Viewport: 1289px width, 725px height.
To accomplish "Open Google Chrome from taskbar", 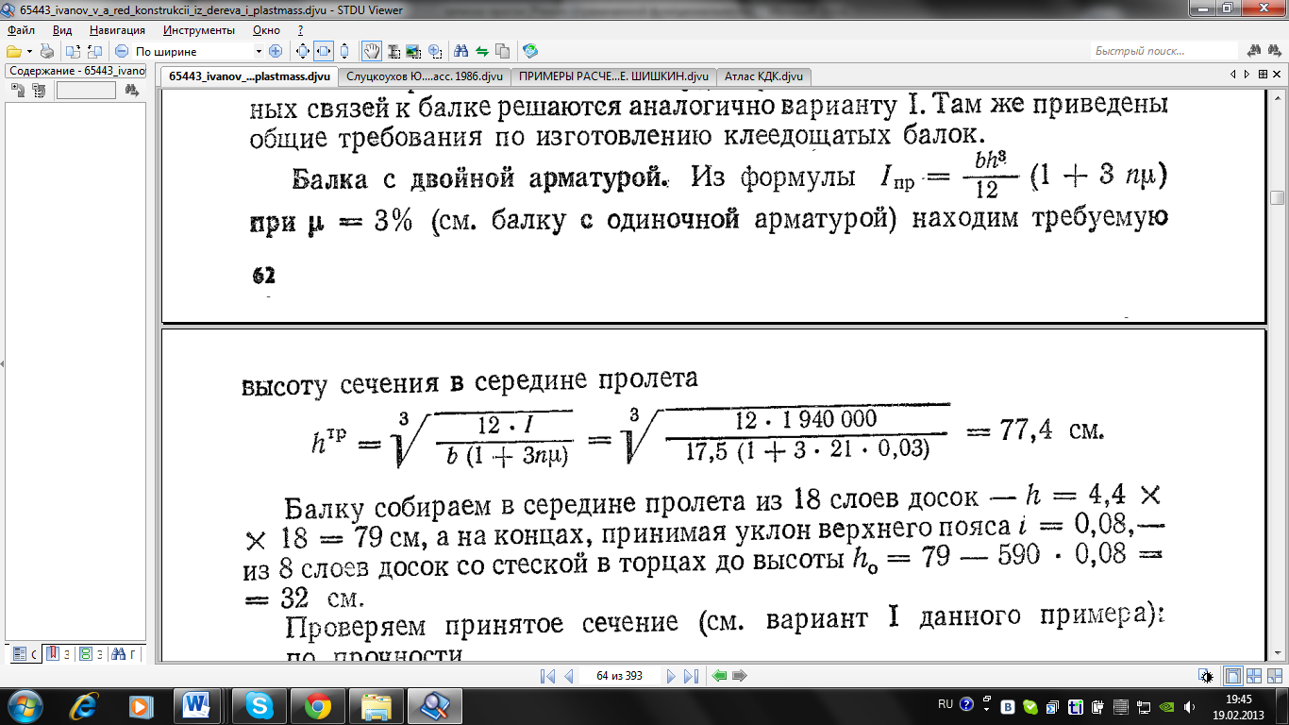I will click(x=316, y=705).
